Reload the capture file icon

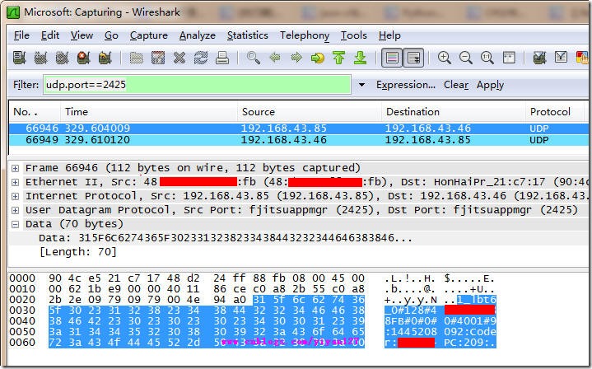pyautogui.click(x=201, y=58)
